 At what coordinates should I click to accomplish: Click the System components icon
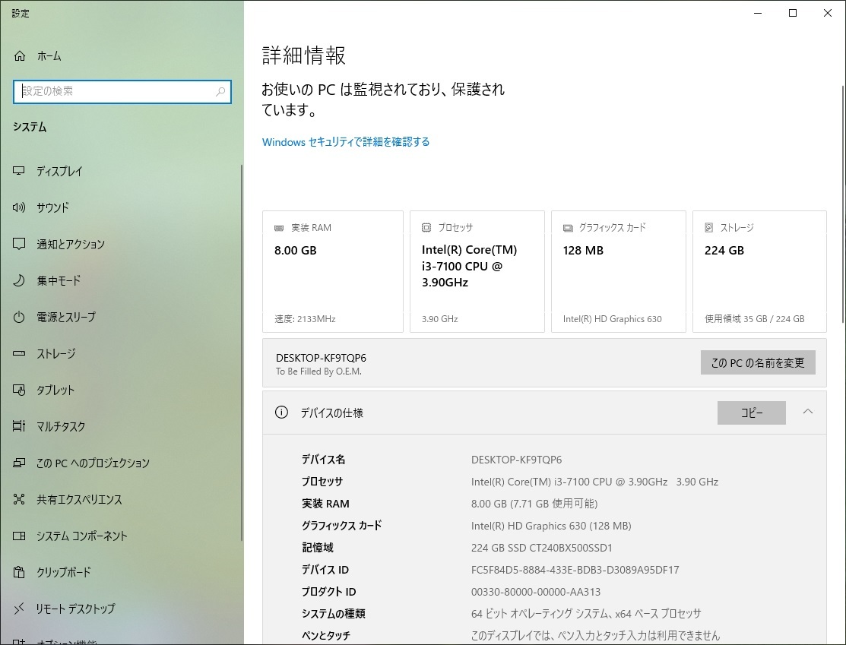(19, 536)
